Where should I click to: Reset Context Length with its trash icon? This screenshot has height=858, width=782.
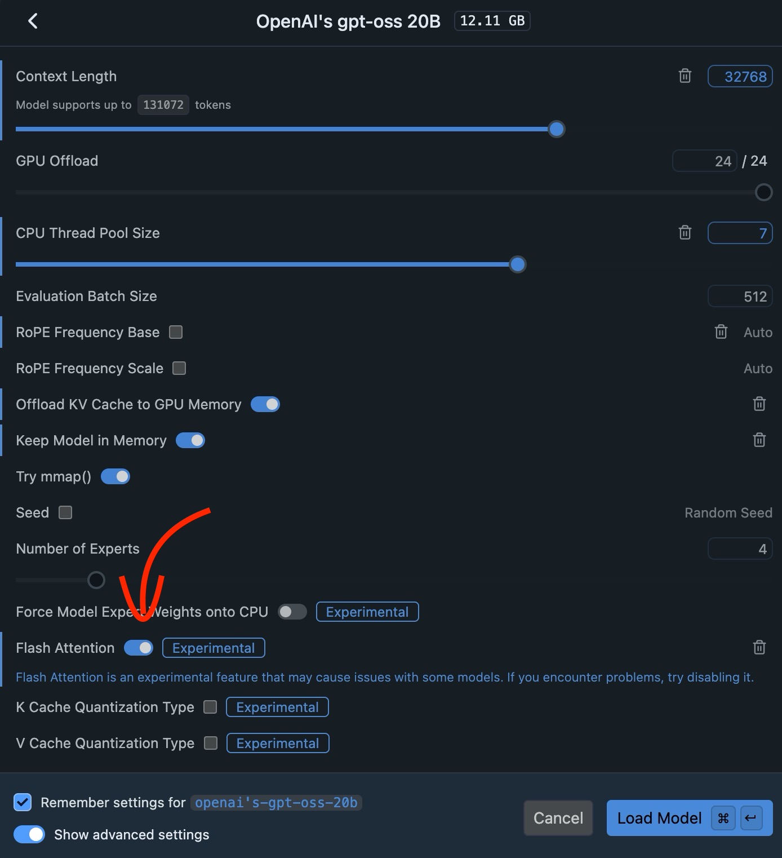(x=685, y=76)
